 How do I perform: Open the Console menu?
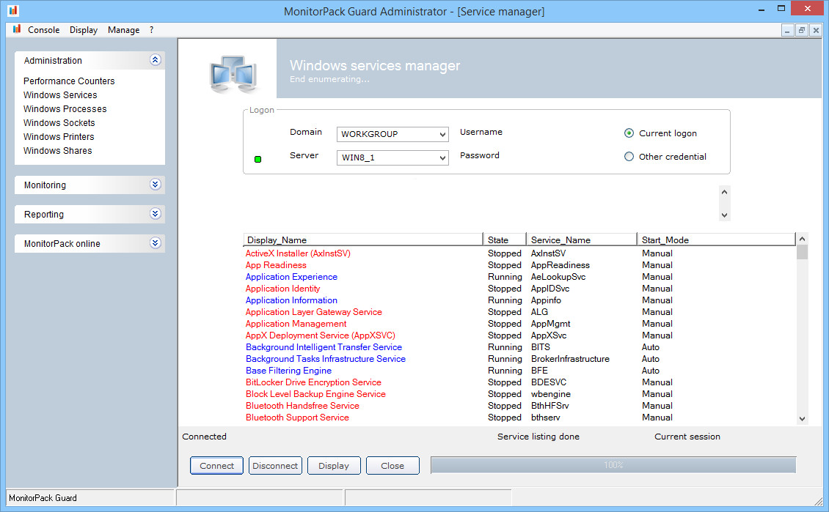point(43,30)
